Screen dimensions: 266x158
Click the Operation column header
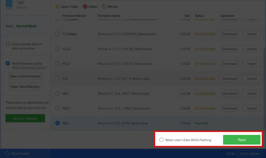[227, 15]
